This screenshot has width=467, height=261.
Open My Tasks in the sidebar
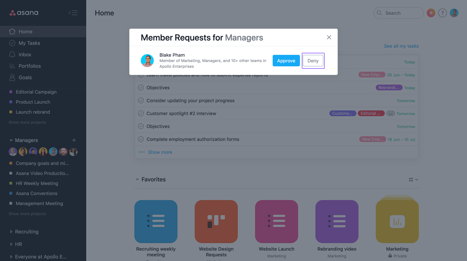43,43
